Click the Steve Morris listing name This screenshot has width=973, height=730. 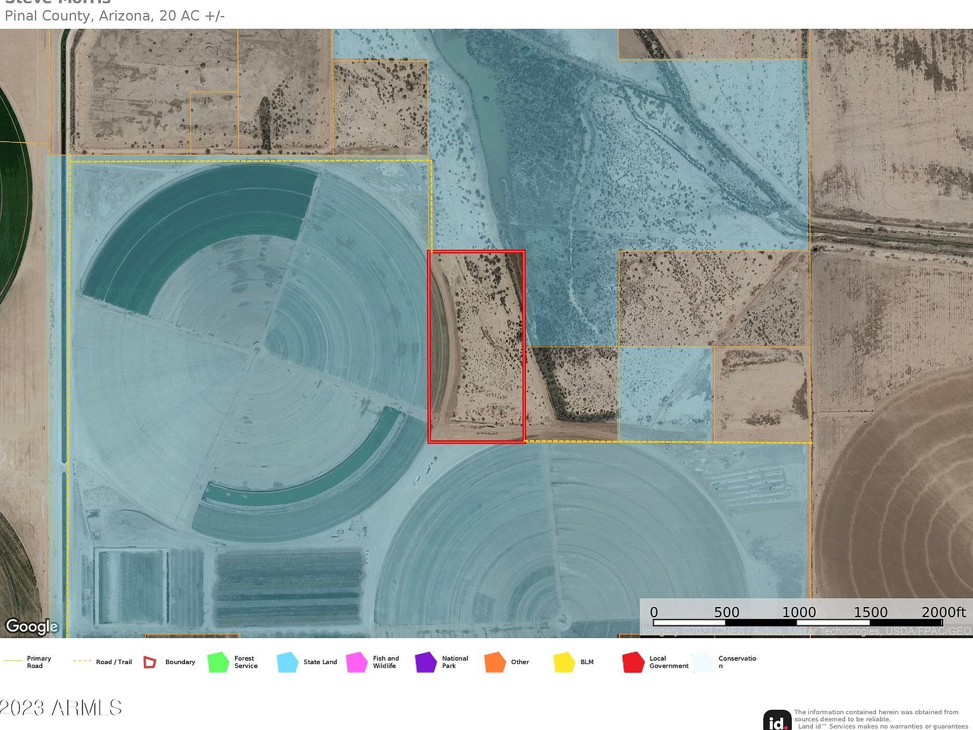pyautogui.click(x=58, y=2)
